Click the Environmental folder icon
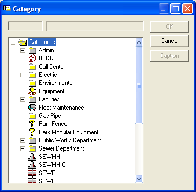 point(32,83)
